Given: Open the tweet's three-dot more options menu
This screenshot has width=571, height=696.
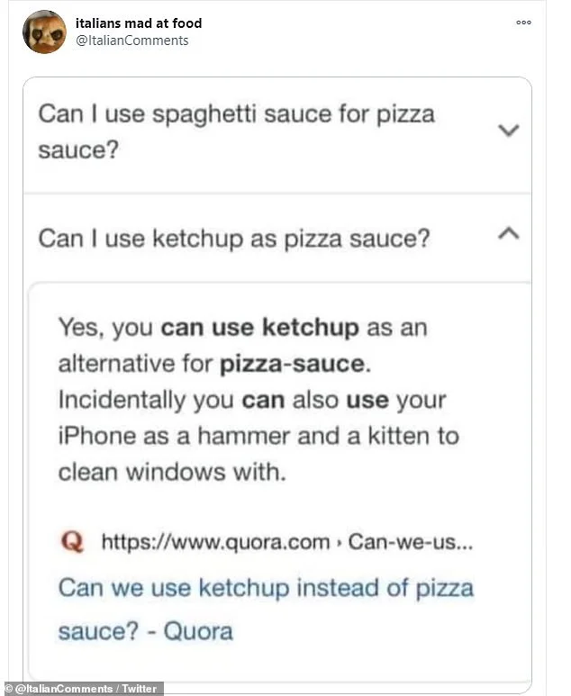Looking at the screenshot, I should click(x=523, y=23).
